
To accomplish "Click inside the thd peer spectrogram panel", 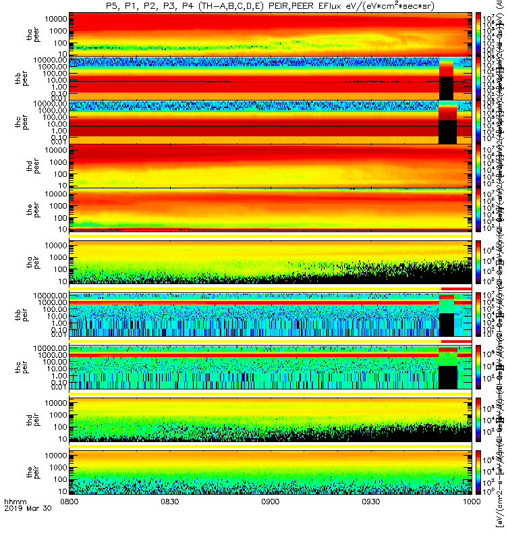I will point(271,166).
